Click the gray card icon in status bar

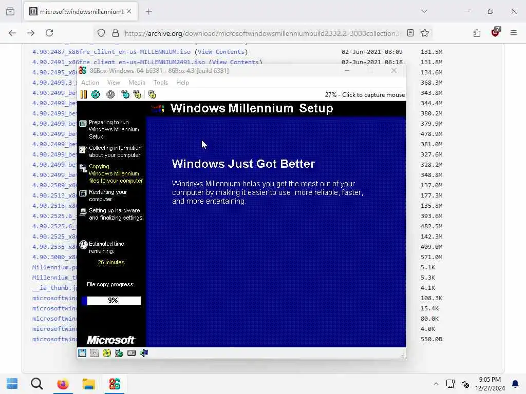coord(131,353)
